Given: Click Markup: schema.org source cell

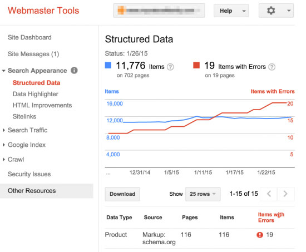Looking at the screenshot, I should 159,238.
